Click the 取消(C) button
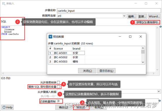The image size is (162, 111). coord(99,107)
